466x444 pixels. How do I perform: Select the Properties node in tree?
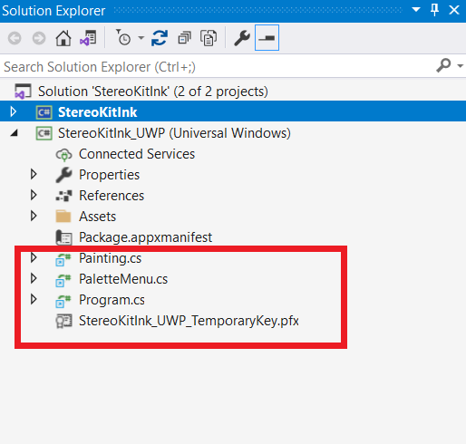(x=110, y=175)
